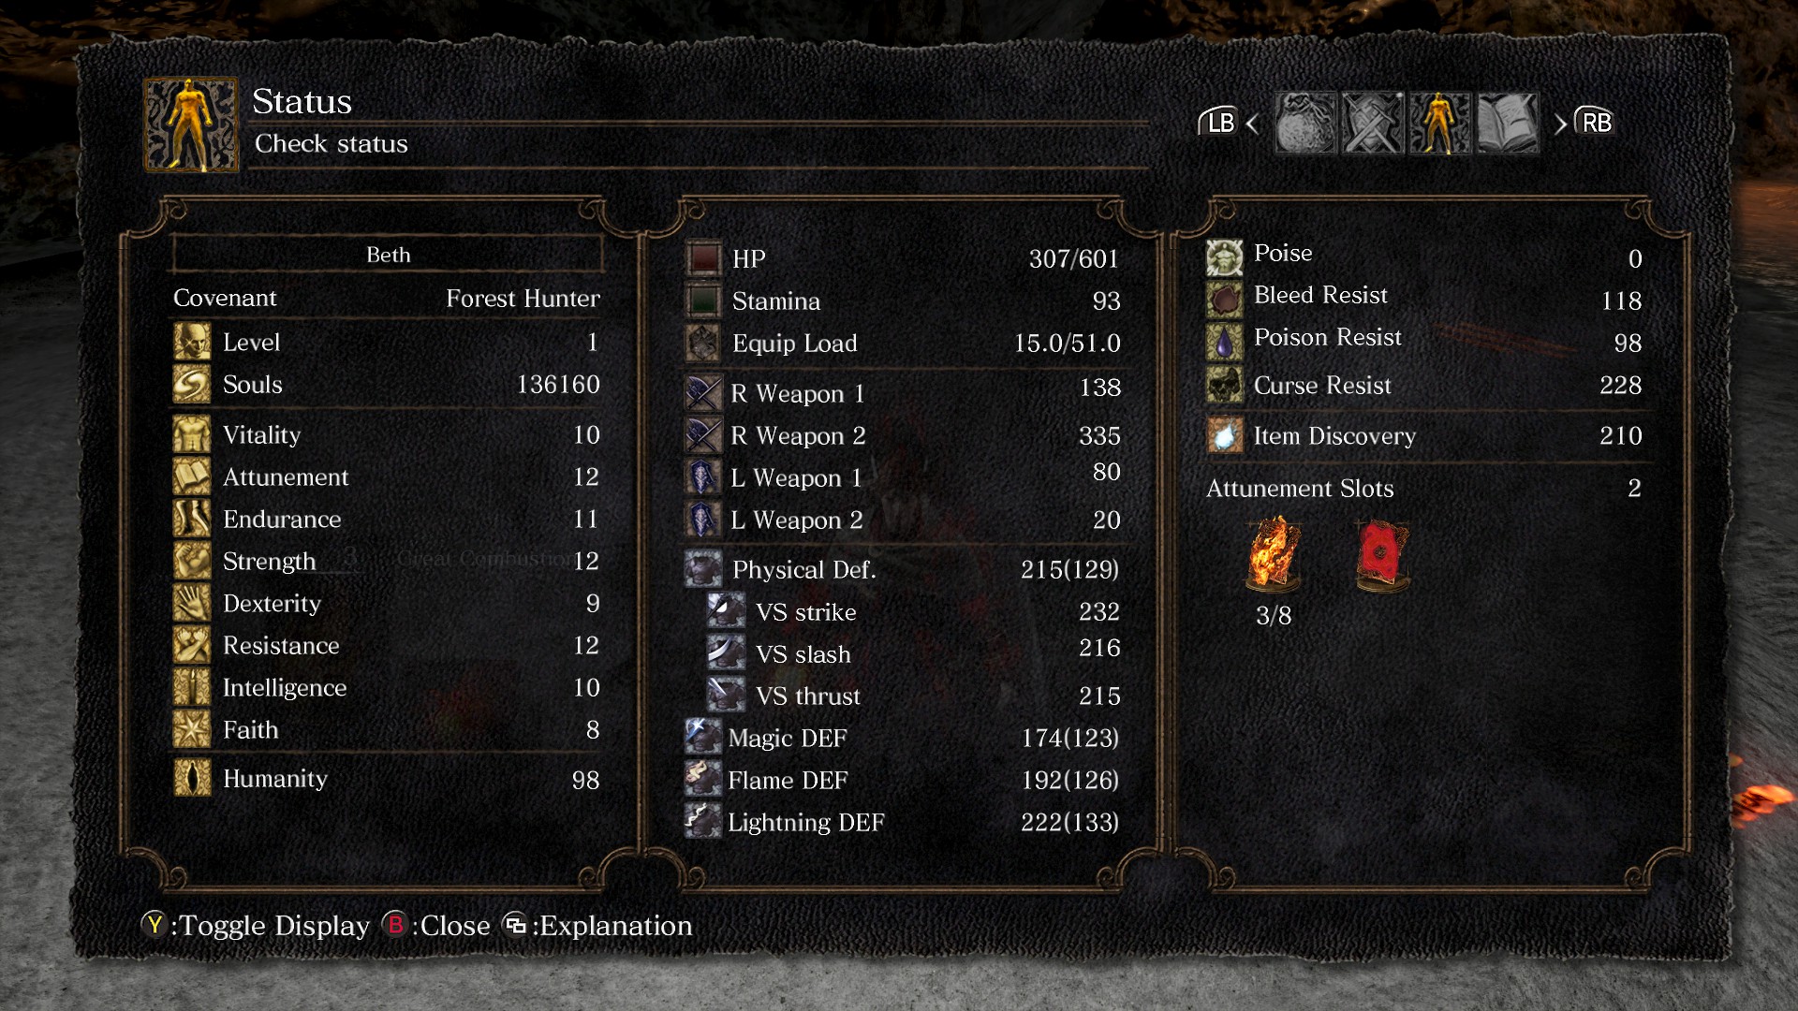Click the Curse Resist skull icon
The image size is (1798, 1011).
[1224, 385]
